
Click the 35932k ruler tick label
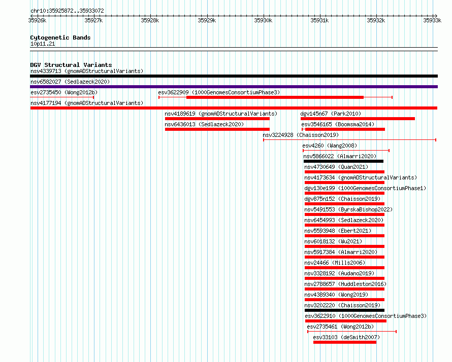[376, 20]
